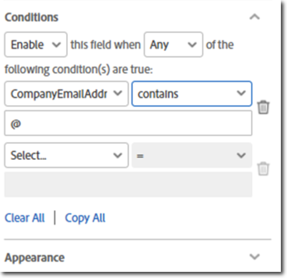287x278 pixels.
Task: Click the down arrow beside Any
Action: click(x=192, y=45)
